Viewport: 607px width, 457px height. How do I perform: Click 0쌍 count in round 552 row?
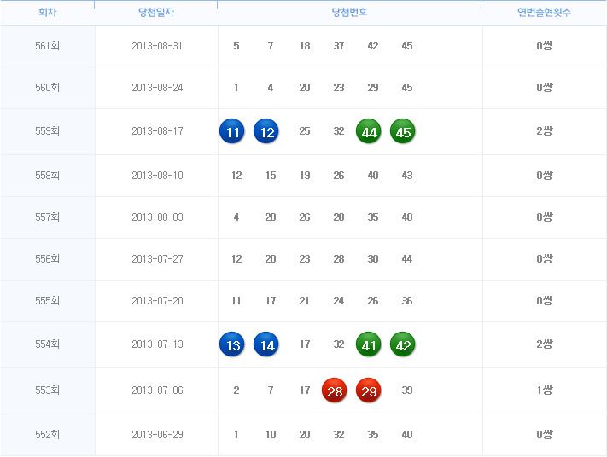click(545, 434)
